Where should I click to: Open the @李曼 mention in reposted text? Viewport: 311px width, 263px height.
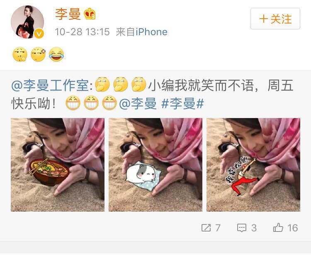138,104
